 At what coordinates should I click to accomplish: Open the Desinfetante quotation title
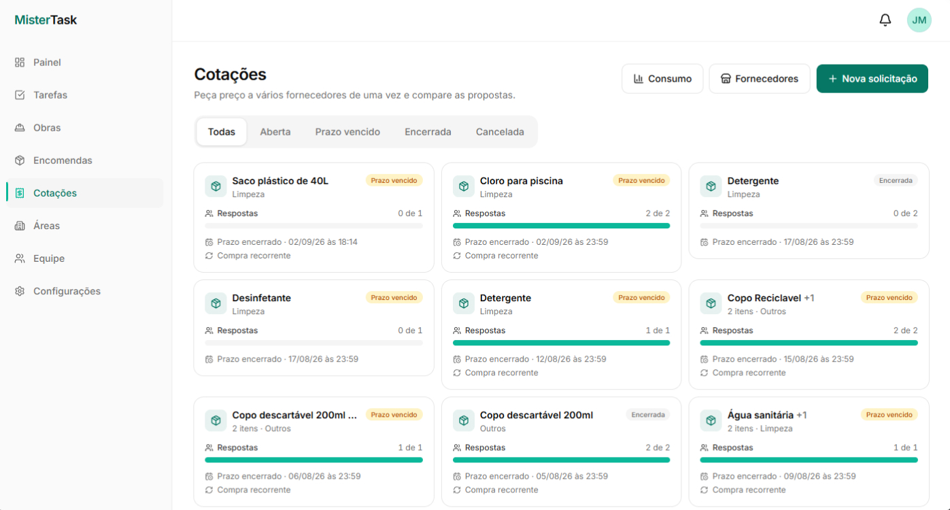coord(261,298)
